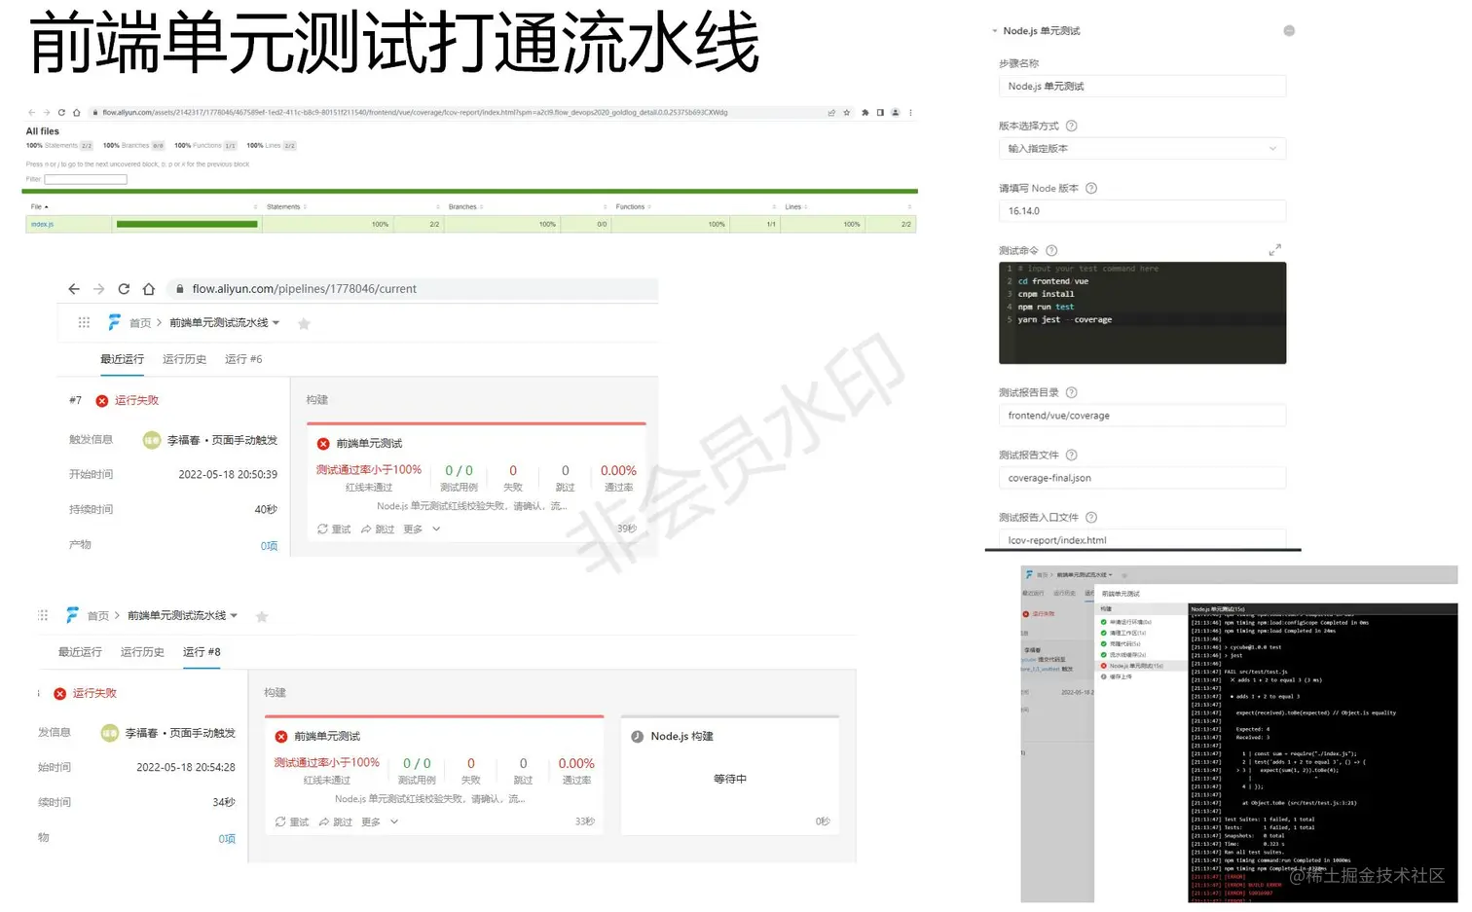Switch to 运行历史 tab in run #8 view
1472x912 pixels.
[x=142, y=652]
